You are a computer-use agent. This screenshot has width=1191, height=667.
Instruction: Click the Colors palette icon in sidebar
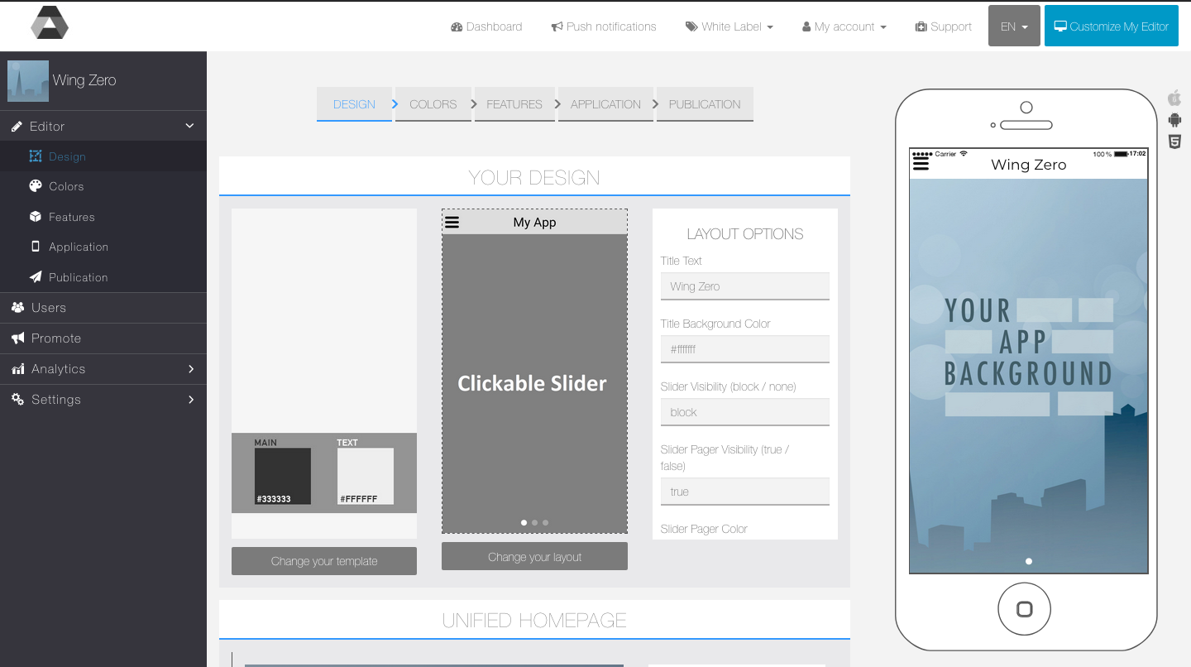tap(36, 186)
